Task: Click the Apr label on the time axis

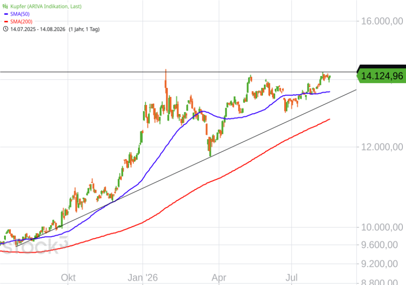Action: click(x=219, y=278)
